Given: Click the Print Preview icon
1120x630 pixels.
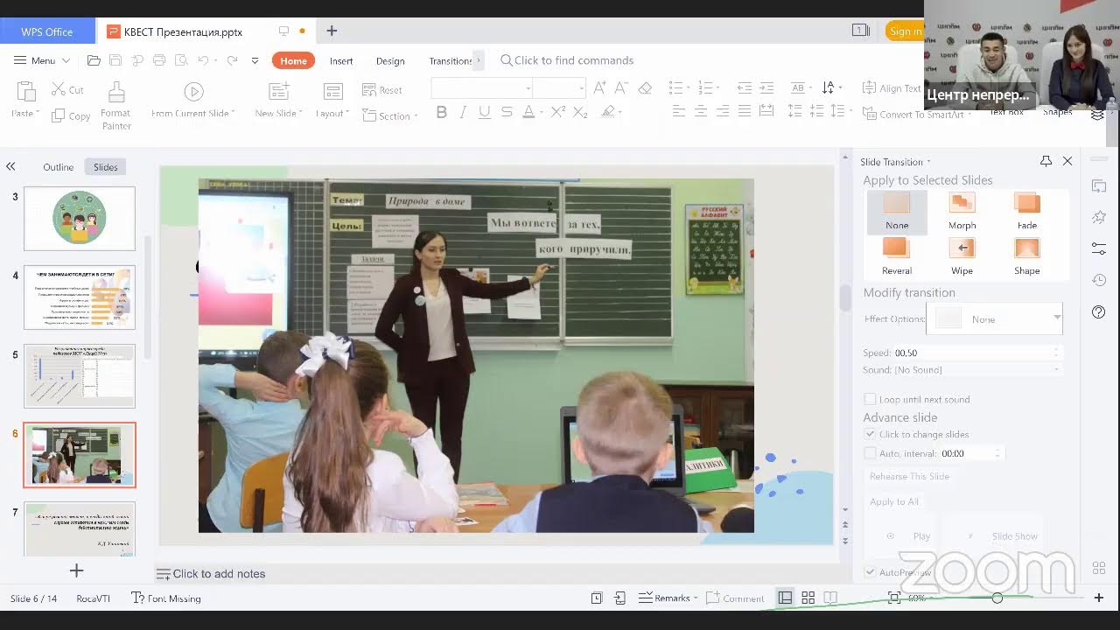Looking at the screenshot, I should coord(180,60).
